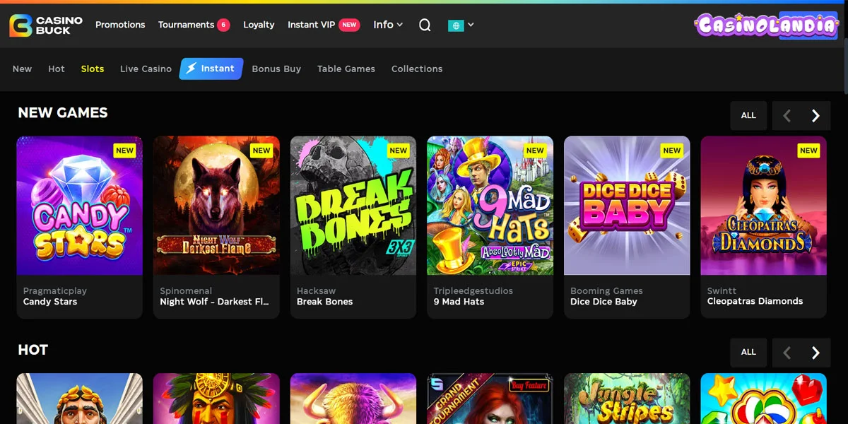Click the Pragmaticplay provider label
Image resolution: width=848 pixels, height=424 pixels.
(x=55, y=290)
